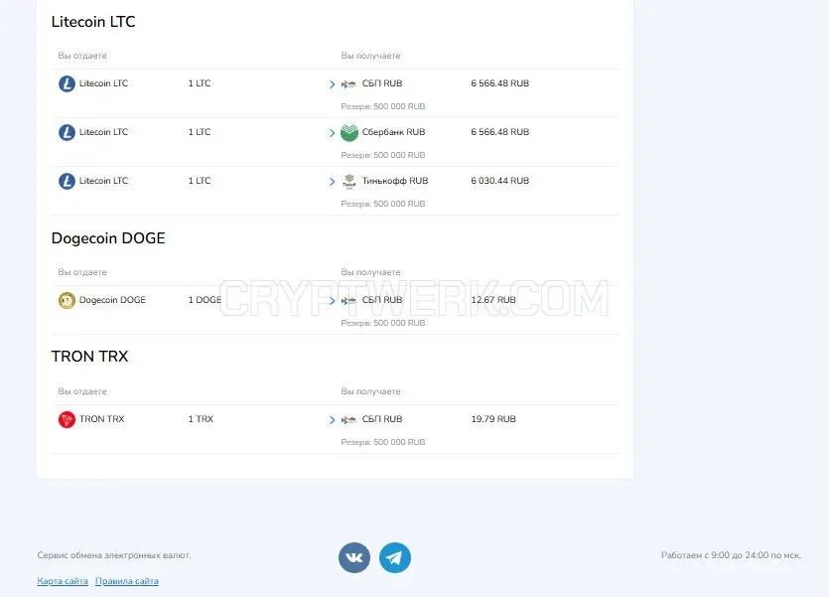This screenshot has height=597, width=829.
Task: Click the green Сбербанк logo icon
Action: pyautogui.click(x=349, y=133)
